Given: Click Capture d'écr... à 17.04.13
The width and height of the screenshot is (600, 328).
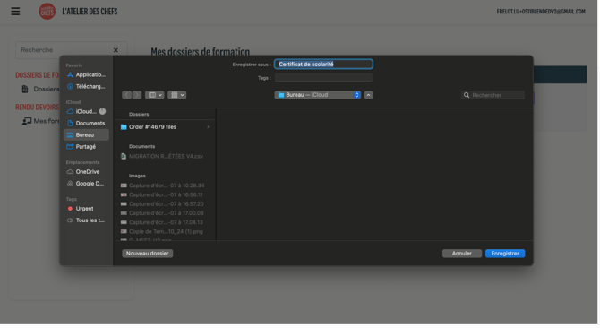Looking at the screenshot, I should (166, 223).
